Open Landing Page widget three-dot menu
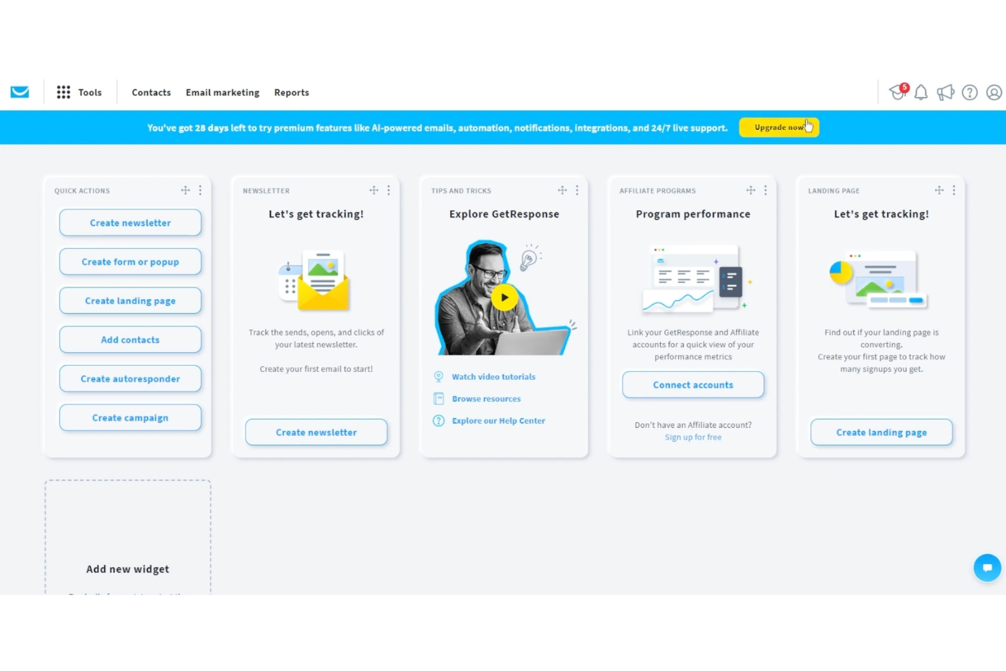This screenshot has height=671, width=1006. (954, 190)
